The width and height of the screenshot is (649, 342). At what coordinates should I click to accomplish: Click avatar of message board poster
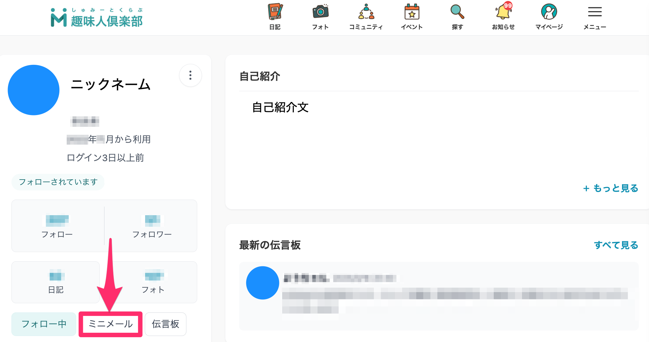263,283
